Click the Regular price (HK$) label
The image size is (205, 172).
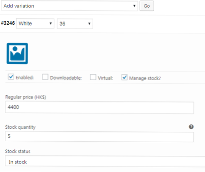[x=26, y=97]
